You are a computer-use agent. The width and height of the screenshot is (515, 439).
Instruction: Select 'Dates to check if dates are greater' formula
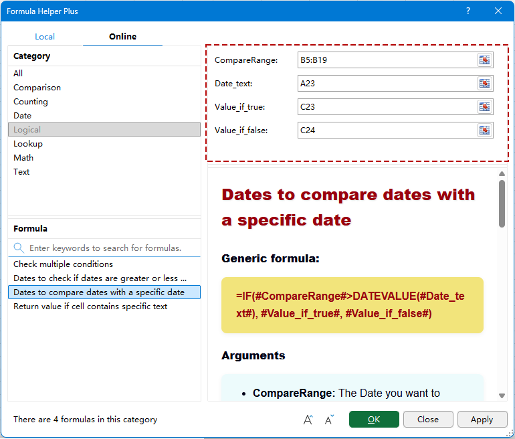click(x=104, y=278)
